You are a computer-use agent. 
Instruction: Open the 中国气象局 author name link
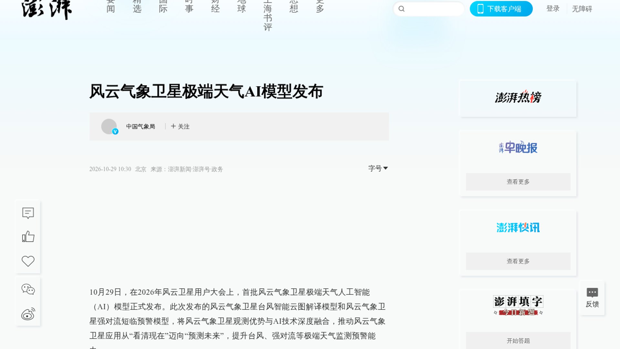pyautogui.click(x=140, y=126)
